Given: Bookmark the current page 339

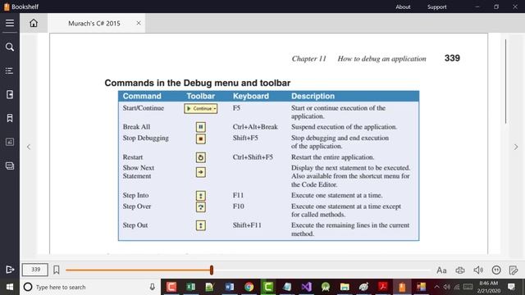Looking at the screenshot, I should [57, 270].
